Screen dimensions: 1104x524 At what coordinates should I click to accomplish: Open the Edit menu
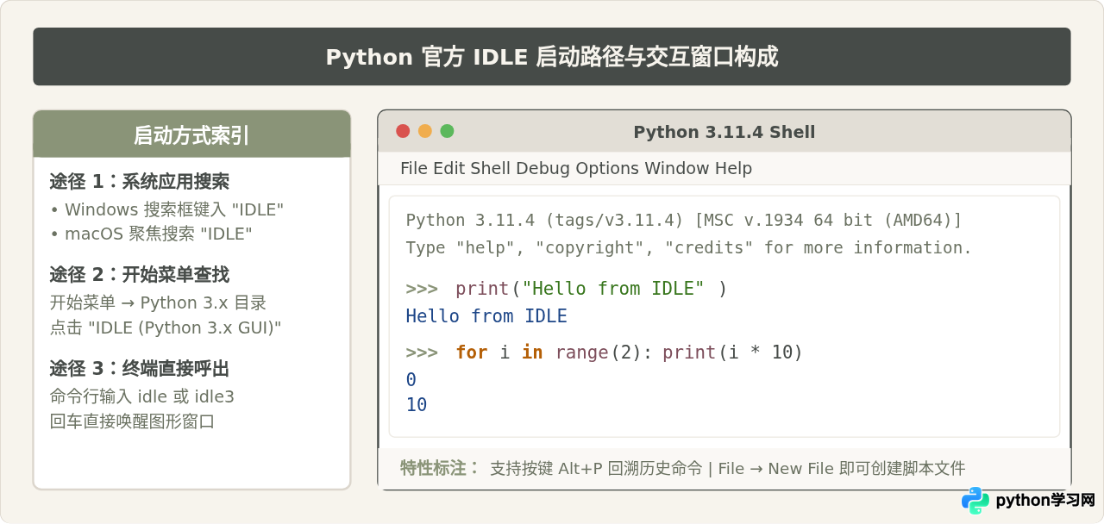pos(449,168)
